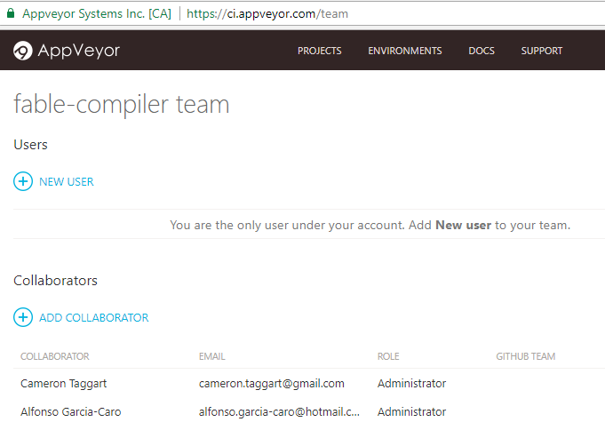
Task: Click the ROLE column header
Action: tap(388, 356)
